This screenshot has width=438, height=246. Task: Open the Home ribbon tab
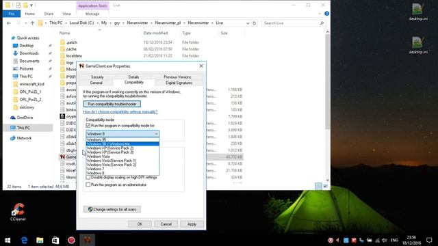[30, 14]
